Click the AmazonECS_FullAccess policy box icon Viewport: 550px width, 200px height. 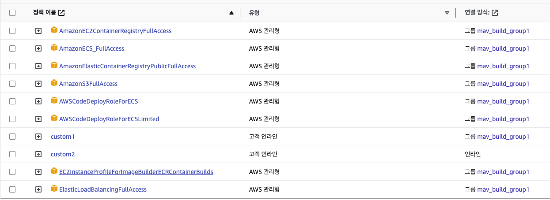tap(54, 48)
